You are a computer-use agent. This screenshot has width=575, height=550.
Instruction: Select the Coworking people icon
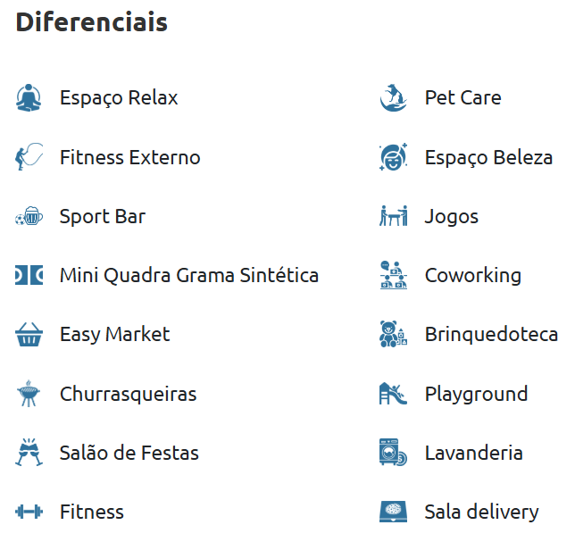click(x=393, y=275)
